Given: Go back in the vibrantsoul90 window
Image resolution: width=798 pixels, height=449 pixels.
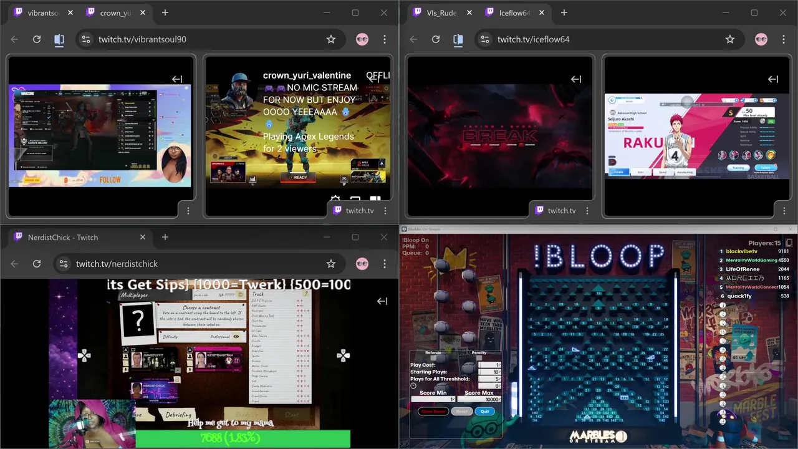Looking at the screenshot, I should tap(14, 39).
